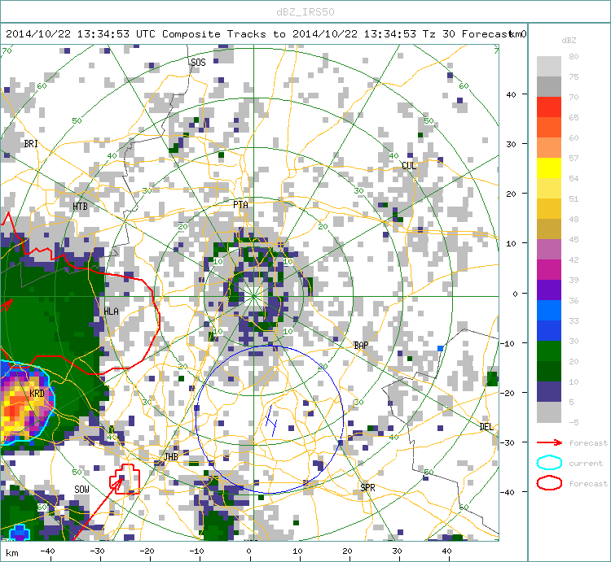Click the radar origin at the map center

click(x=253, y=296)
